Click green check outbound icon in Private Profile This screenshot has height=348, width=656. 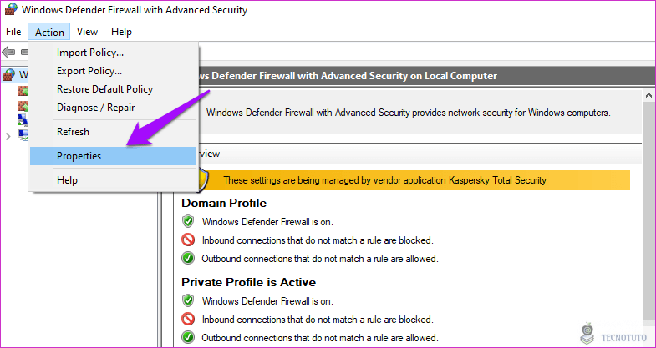tap(188, 337)
